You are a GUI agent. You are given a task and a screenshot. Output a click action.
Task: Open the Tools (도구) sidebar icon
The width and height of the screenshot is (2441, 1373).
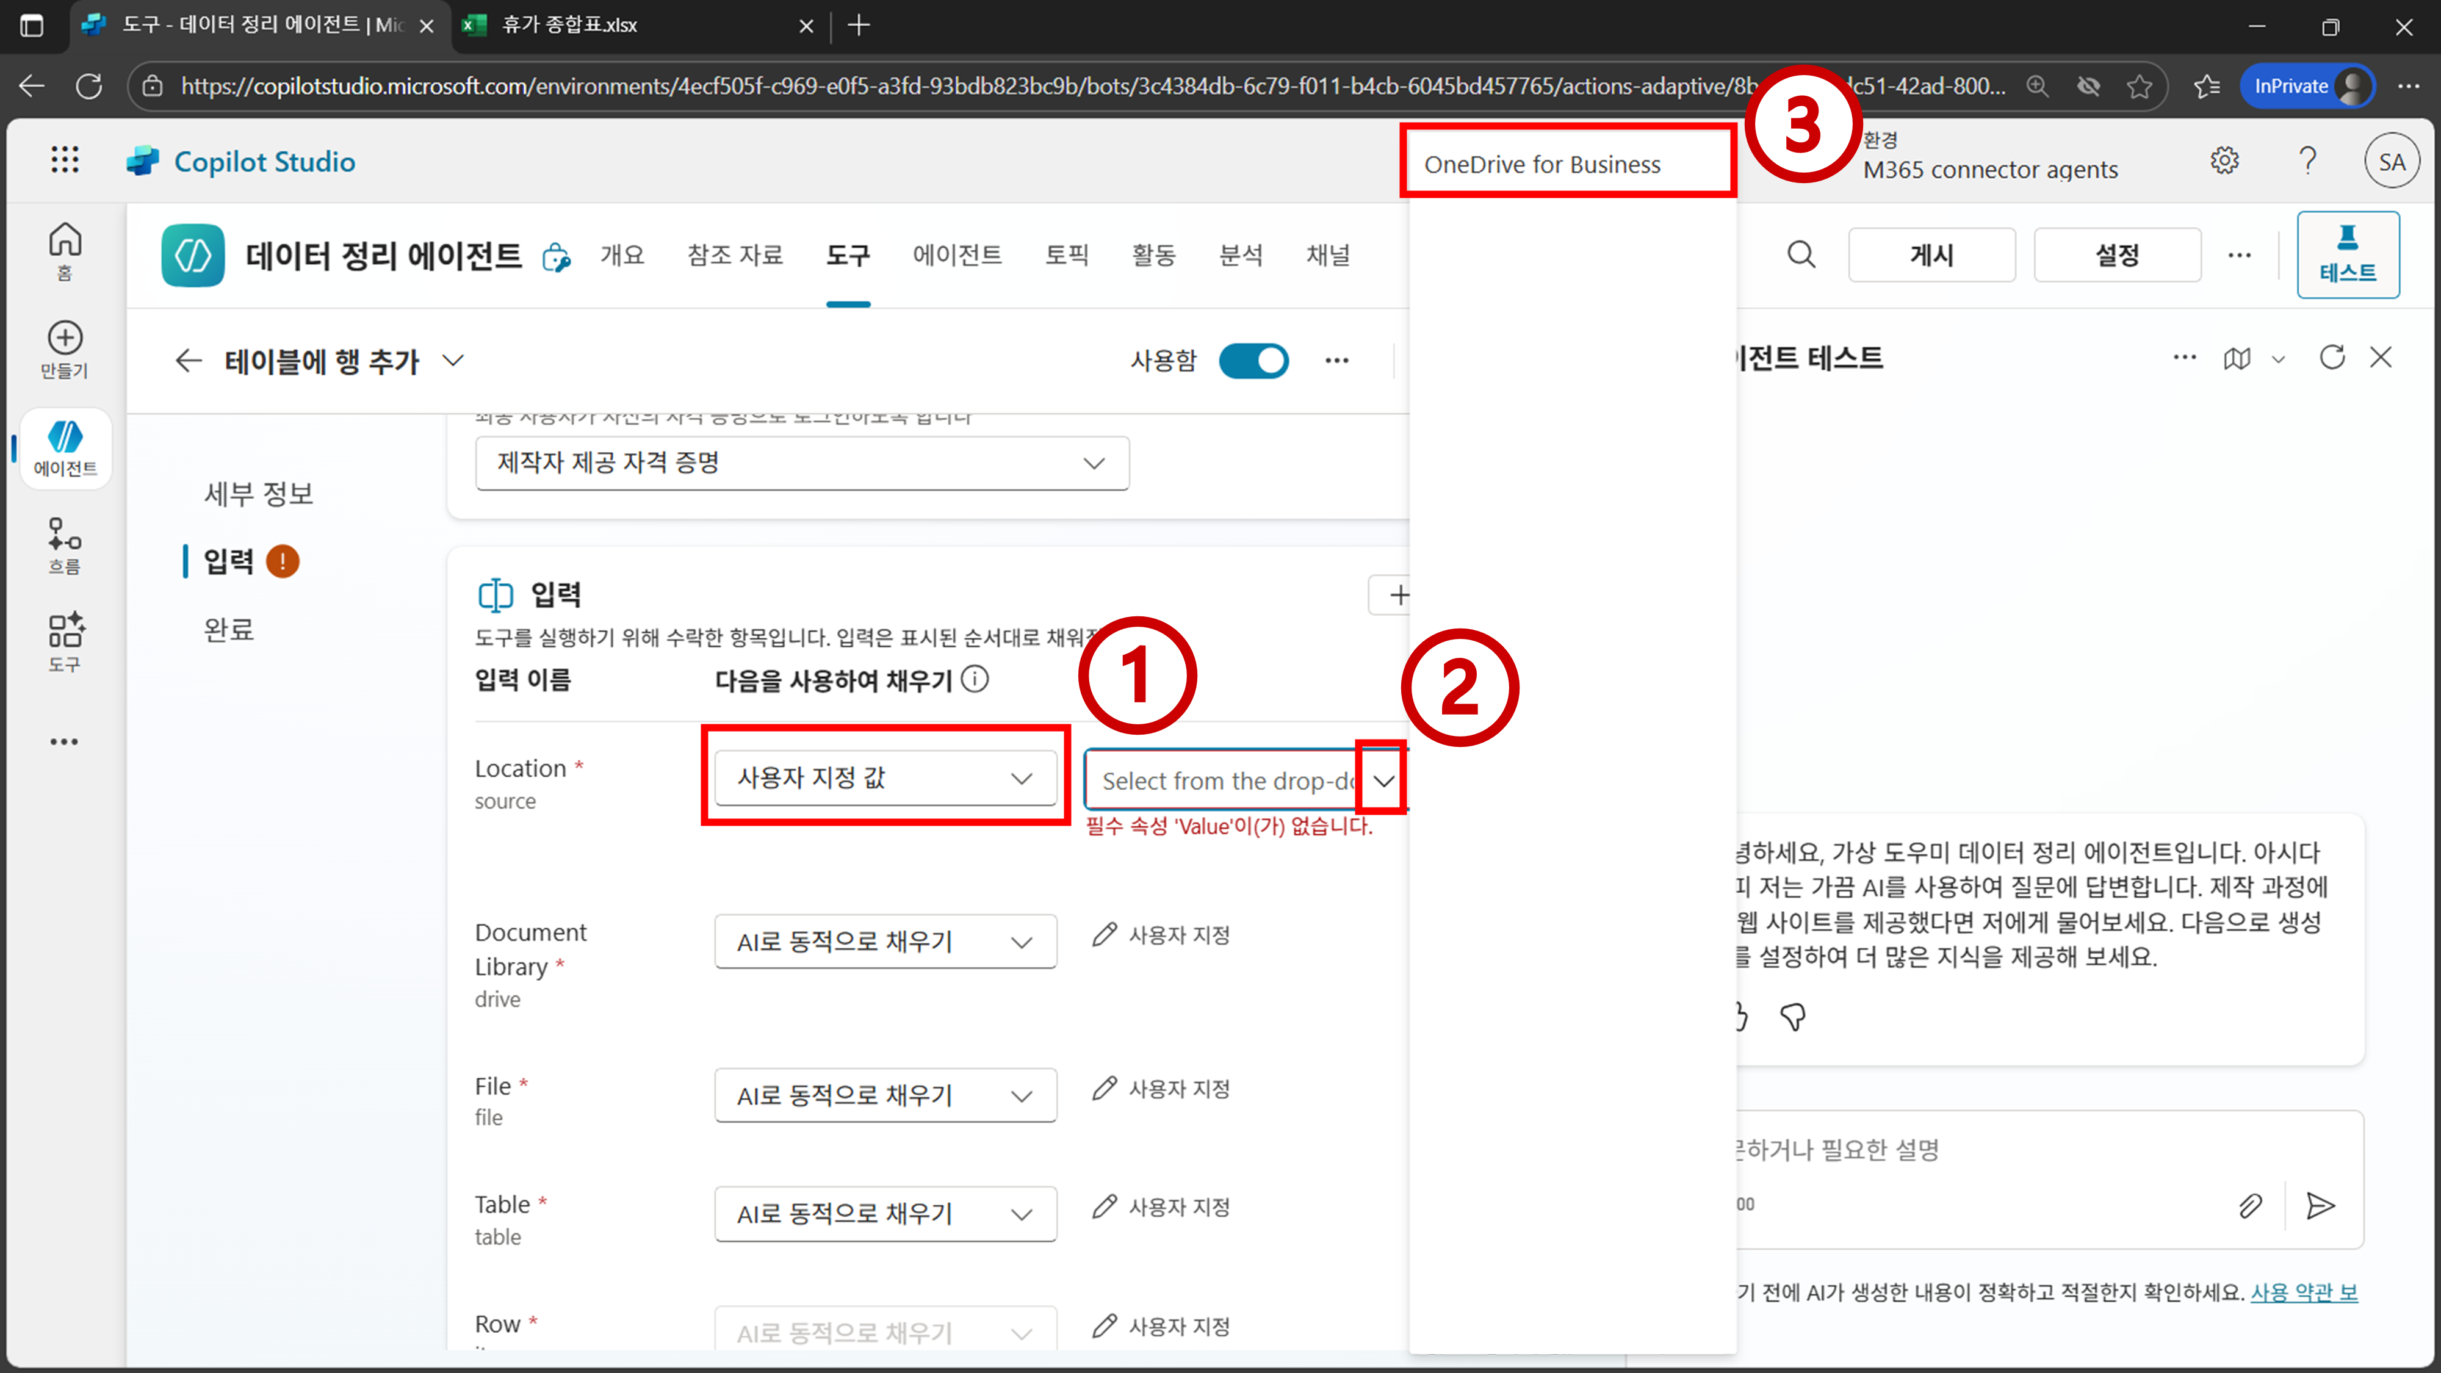click(x=65, y=641)
